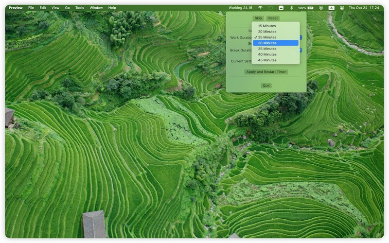Viewport: 389px width, 243px height.
Task: Open the Bluetooth menu
Action: tap(291, 8)
